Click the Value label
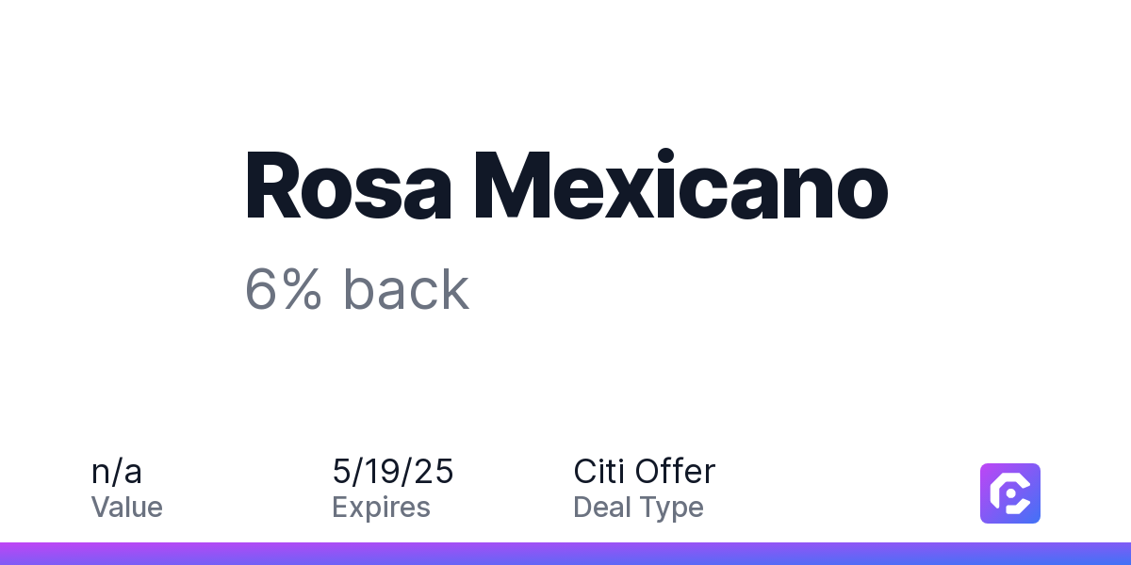 point(127,508)
